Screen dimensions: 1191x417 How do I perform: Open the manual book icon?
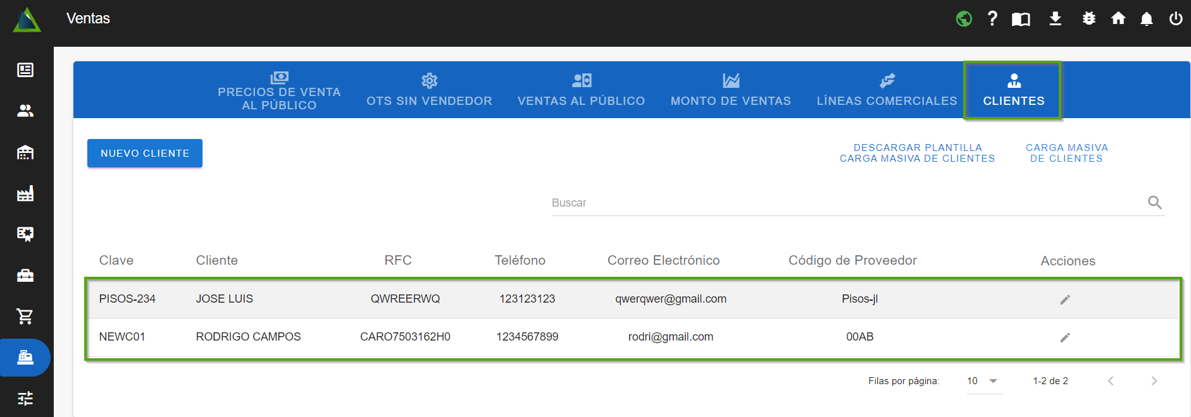1021,19
